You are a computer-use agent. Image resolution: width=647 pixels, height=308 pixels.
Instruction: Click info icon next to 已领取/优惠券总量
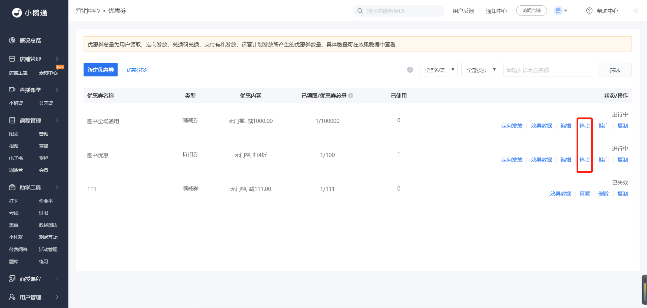(x=351, y=96)
